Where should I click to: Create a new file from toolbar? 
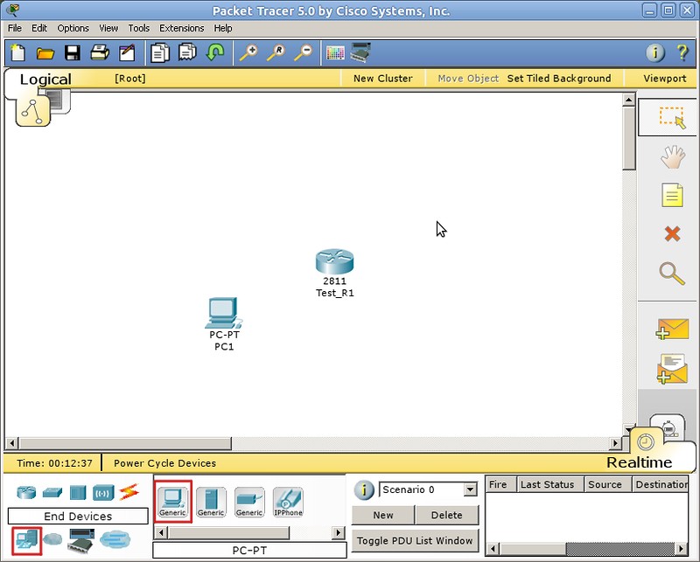pyautogui.click(x=17, y=52)
